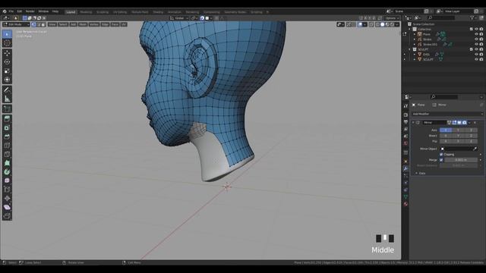The height and width of the screenshot is (273, 486).
Task: Select the Smooth vertices tool
Action: [x=7, y=180]
